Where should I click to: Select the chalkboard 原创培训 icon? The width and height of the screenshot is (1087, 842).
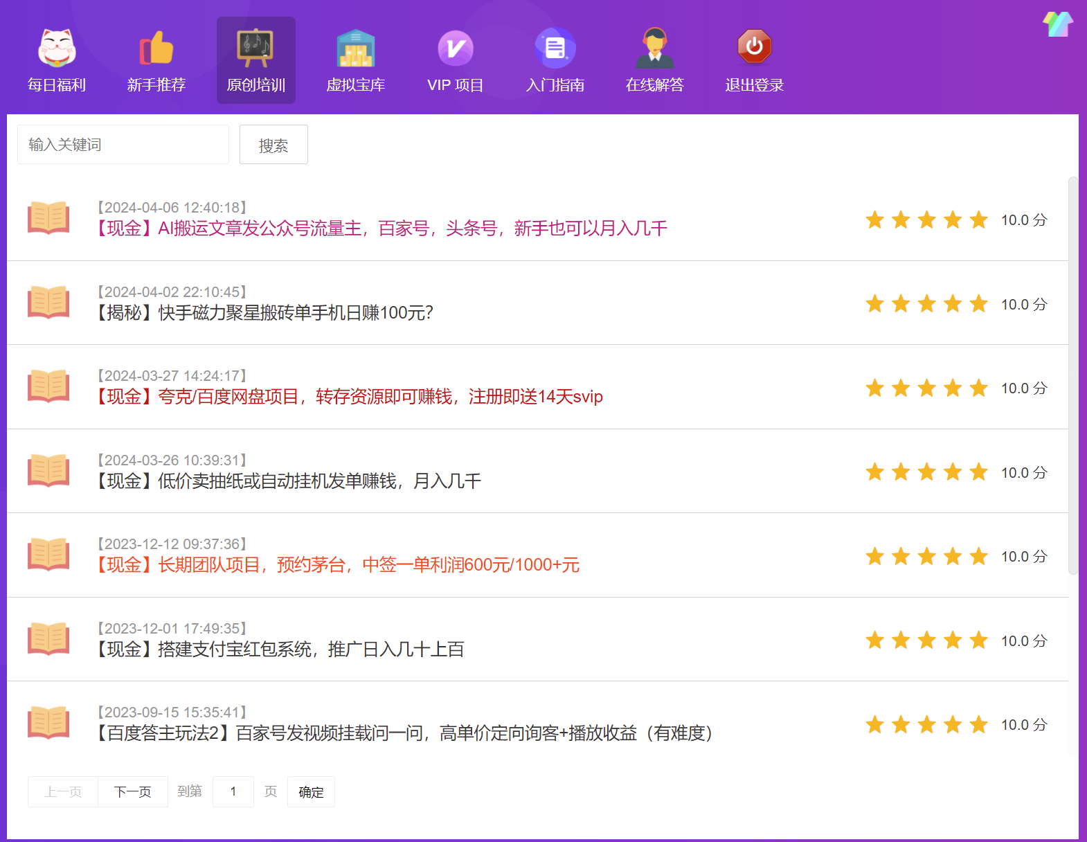[255, 48]
